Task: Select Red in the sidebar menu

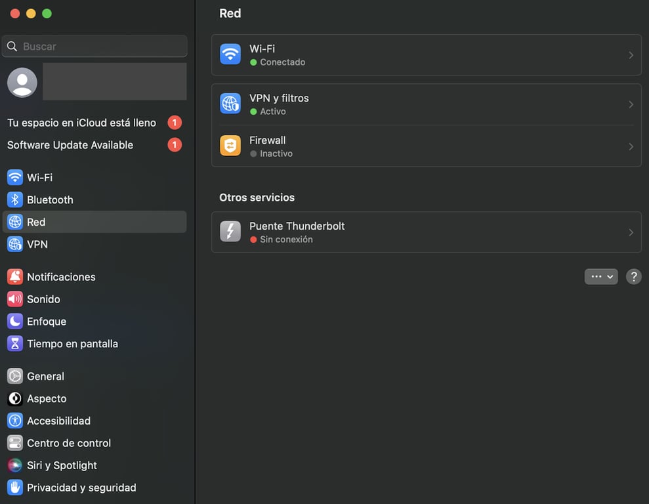Action: pos(37,222)
